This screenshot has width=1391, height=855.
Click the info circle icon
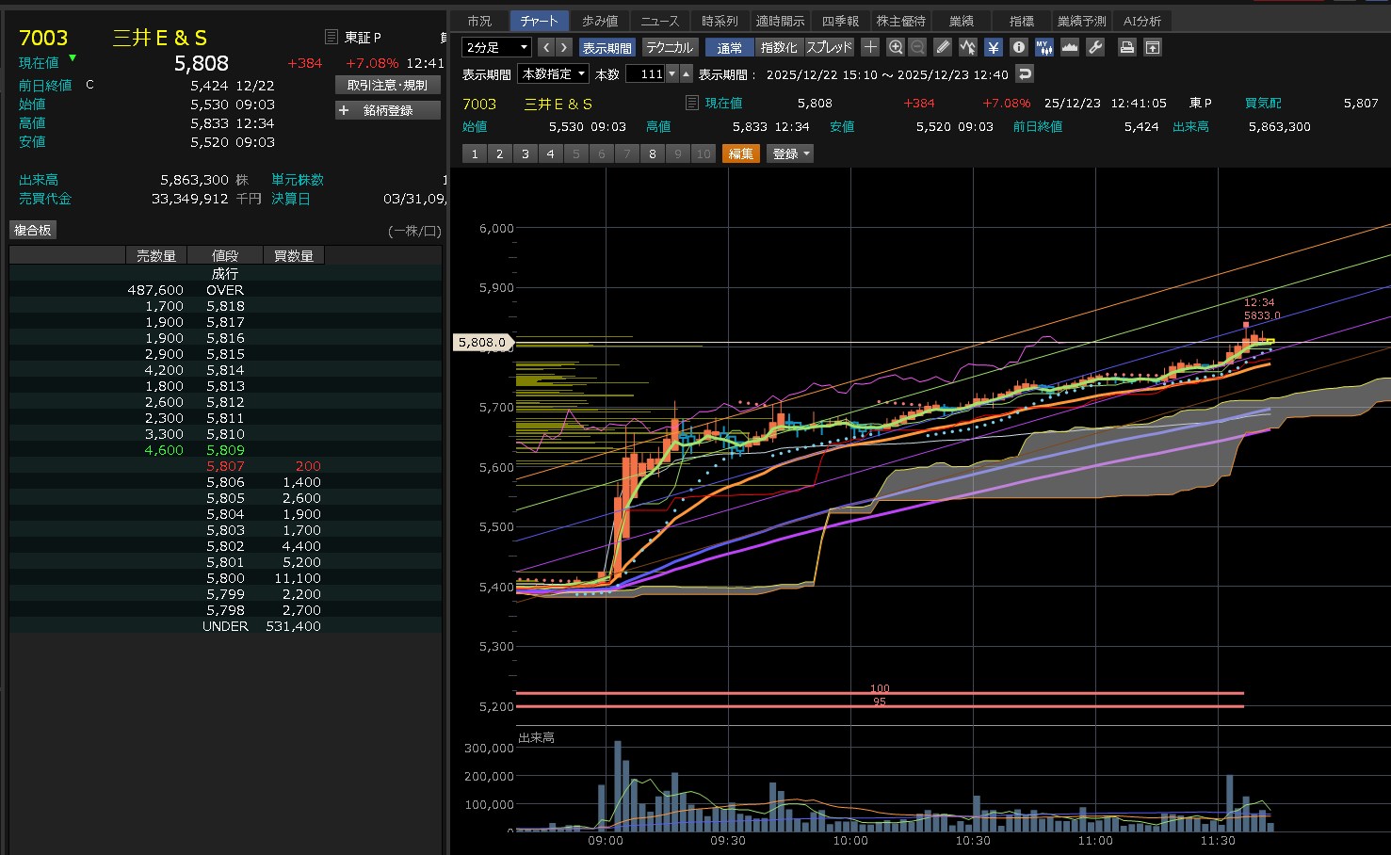pyautogui.click(x=1018, y=47)
